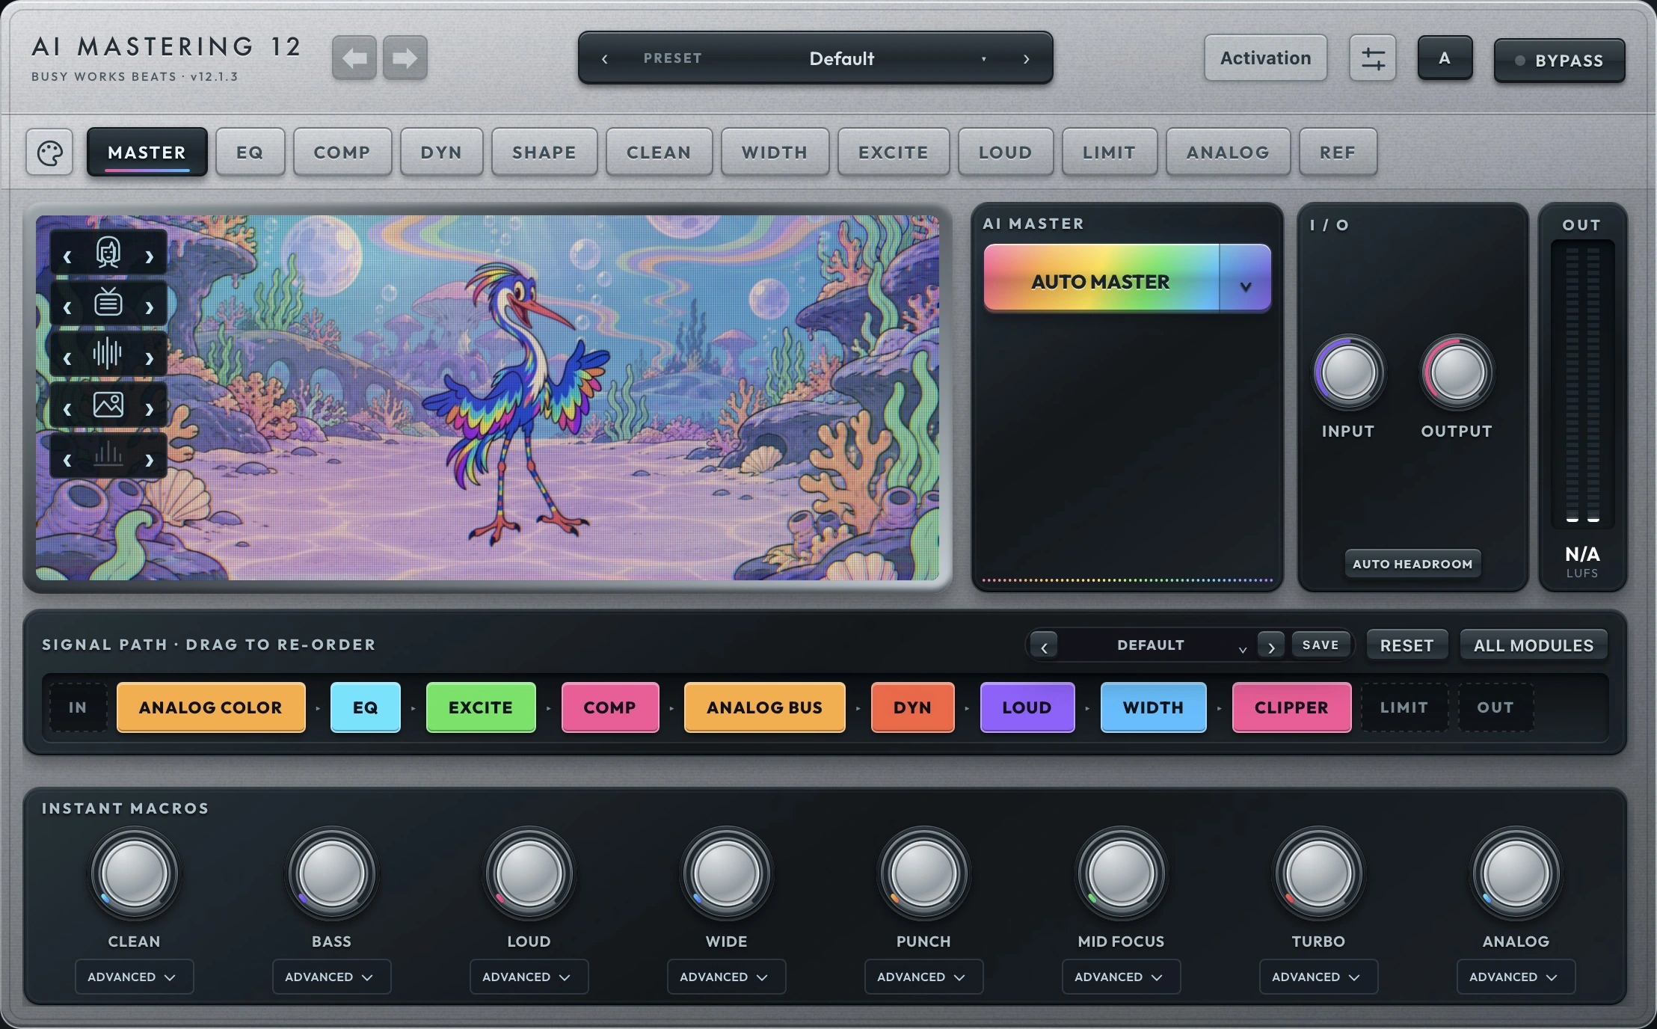
Task: Click the Activation button
Action: click(1265, 58)
